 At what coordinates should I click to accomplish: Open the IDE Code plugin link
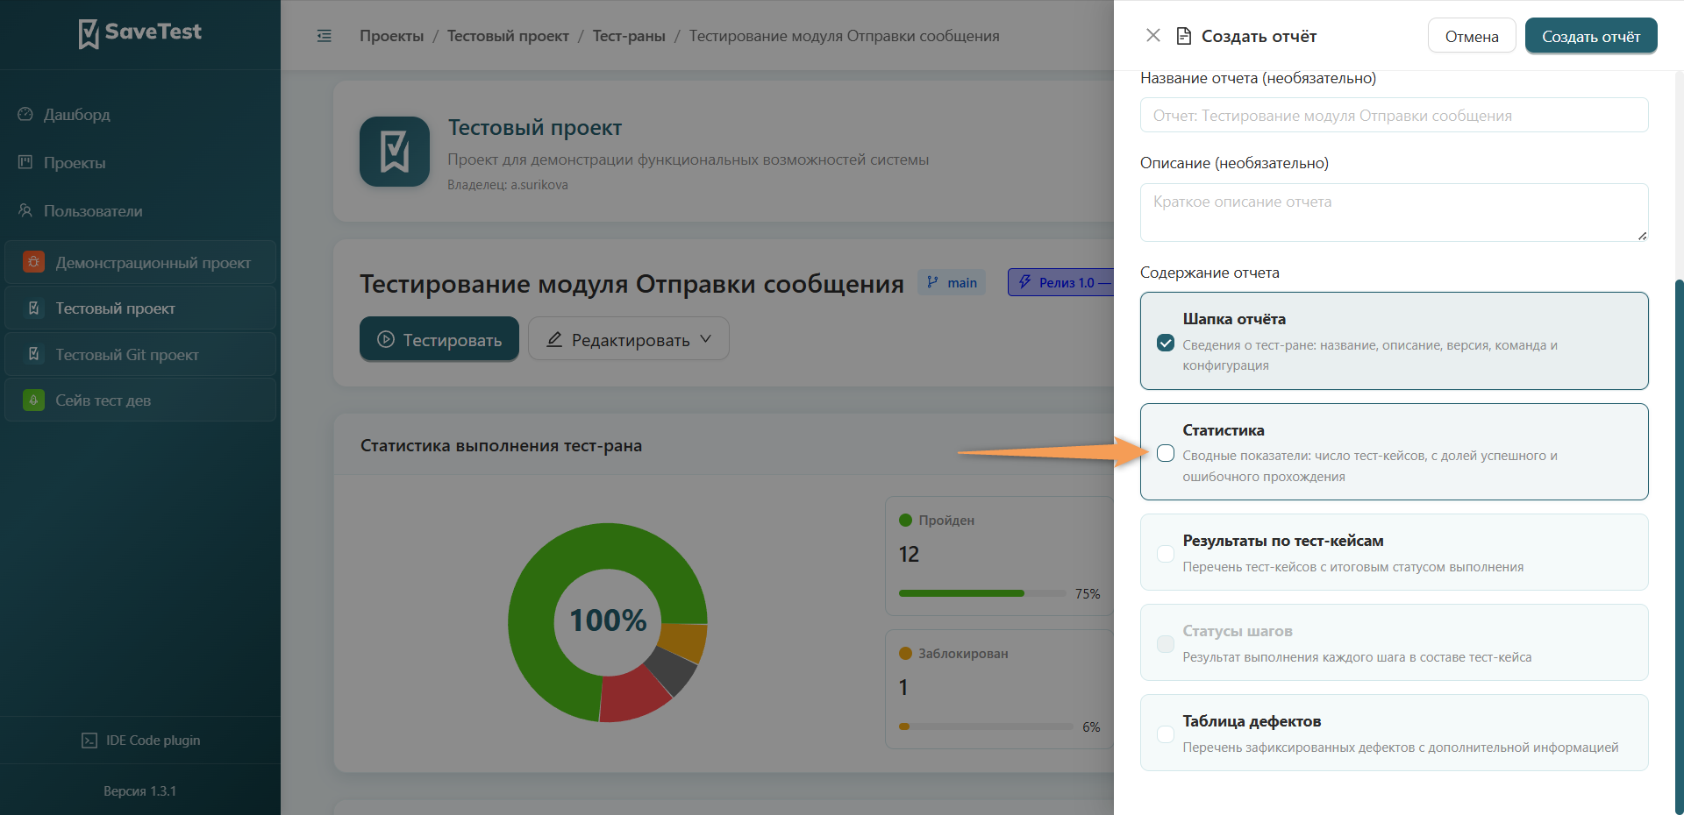[x=140, y=741]
